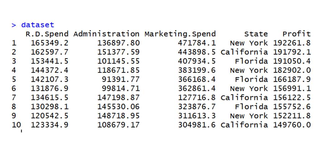Screen dimensions: 336x155
Task: Select row number 10
Action: 16,125
